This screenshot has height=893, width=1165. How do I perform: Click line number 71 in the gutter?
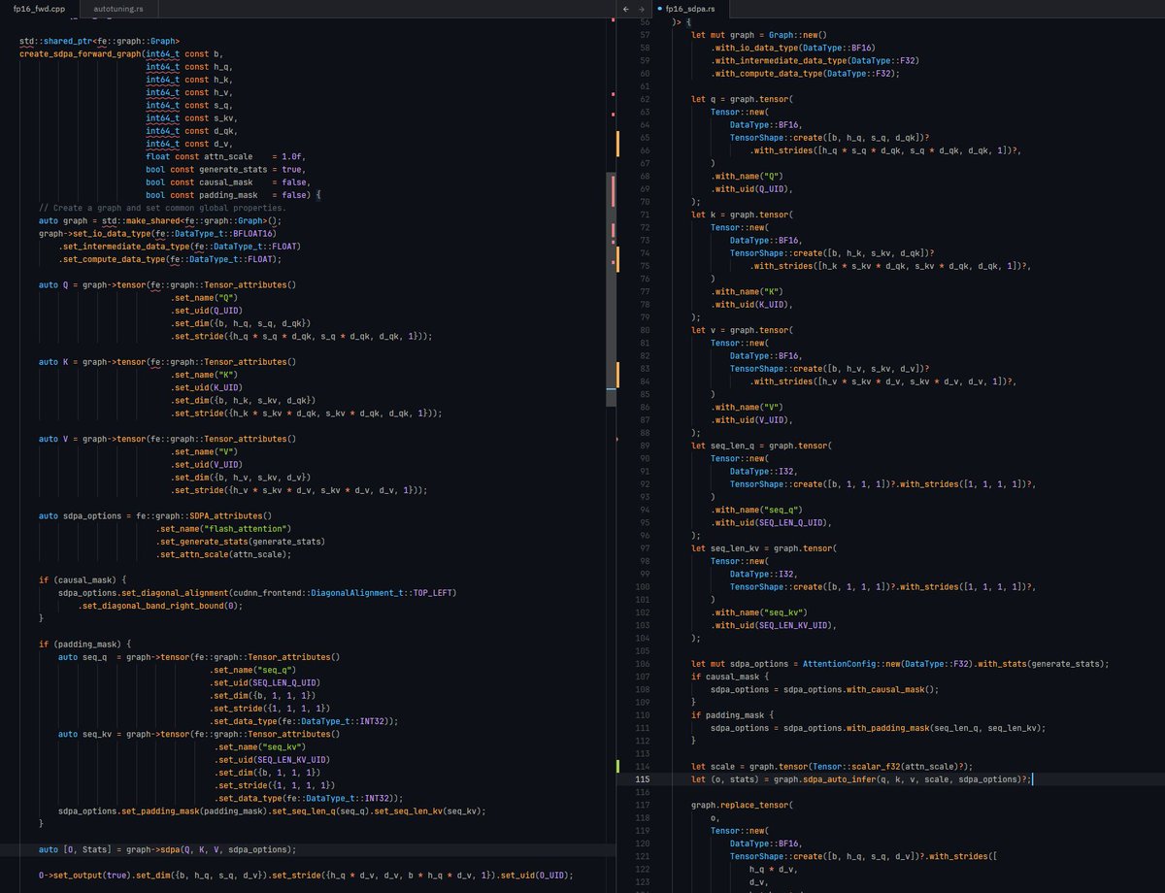(x=645, y=214)
